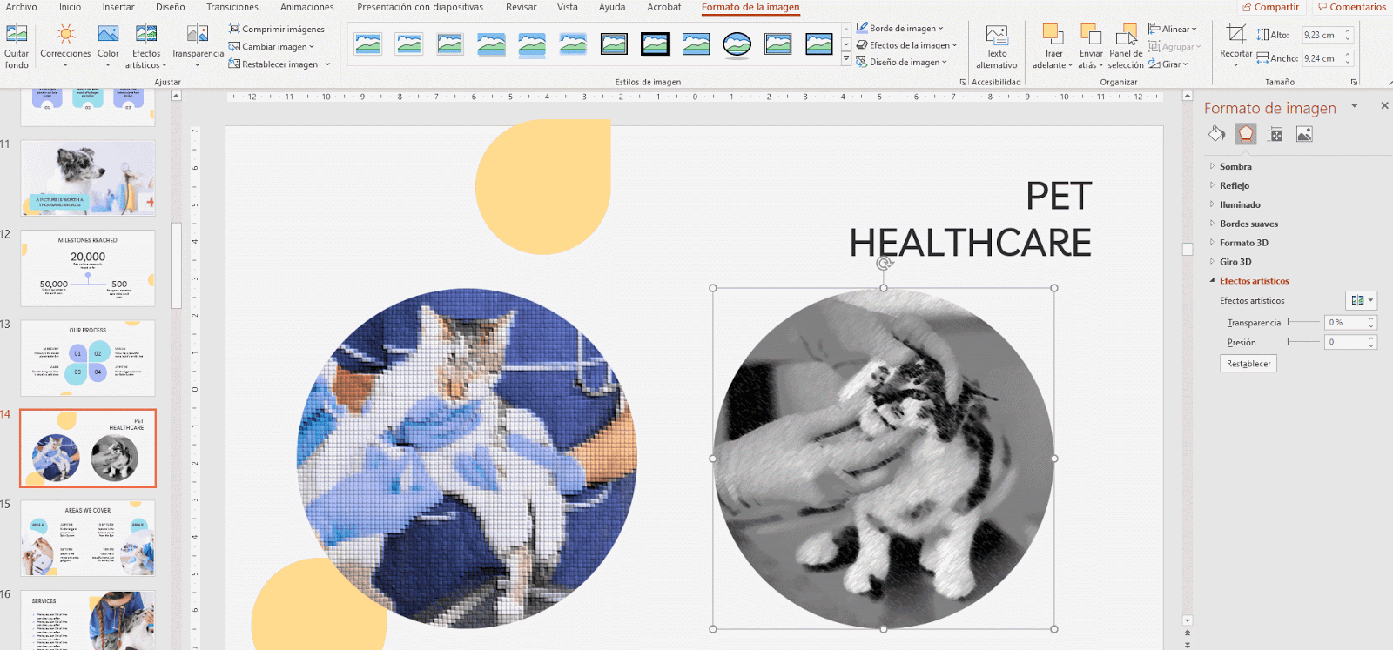
Task: Expand the picture styles gallery
Action: click(846, 59)
